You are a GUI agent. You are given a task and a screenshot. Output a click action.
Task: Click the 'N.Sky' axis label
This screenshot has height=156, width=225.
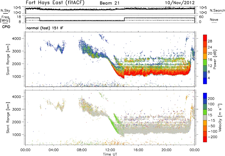pos(5,10)
